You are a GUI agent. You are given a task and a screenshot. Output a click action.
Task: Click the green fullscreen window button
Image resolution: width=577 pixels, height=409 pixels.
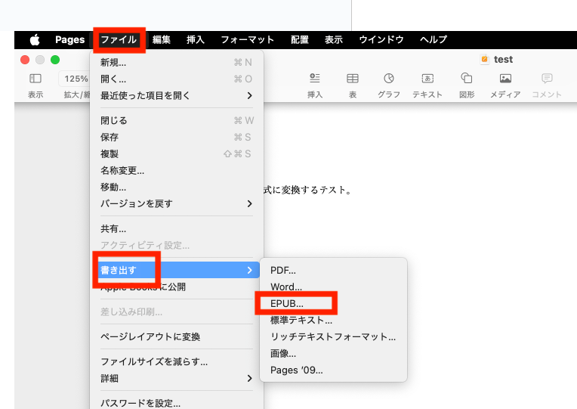55,60
